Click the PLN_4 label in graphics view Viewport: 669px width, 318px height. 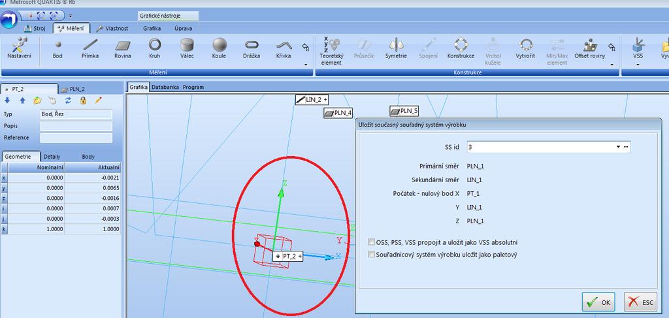338,113
